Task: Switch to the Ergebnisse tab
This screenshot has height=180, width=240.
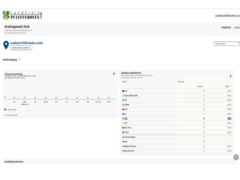Action: point(226,27)
